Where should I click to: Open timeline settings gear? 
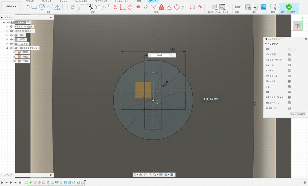pyautogui.click(x=305, y=183)
